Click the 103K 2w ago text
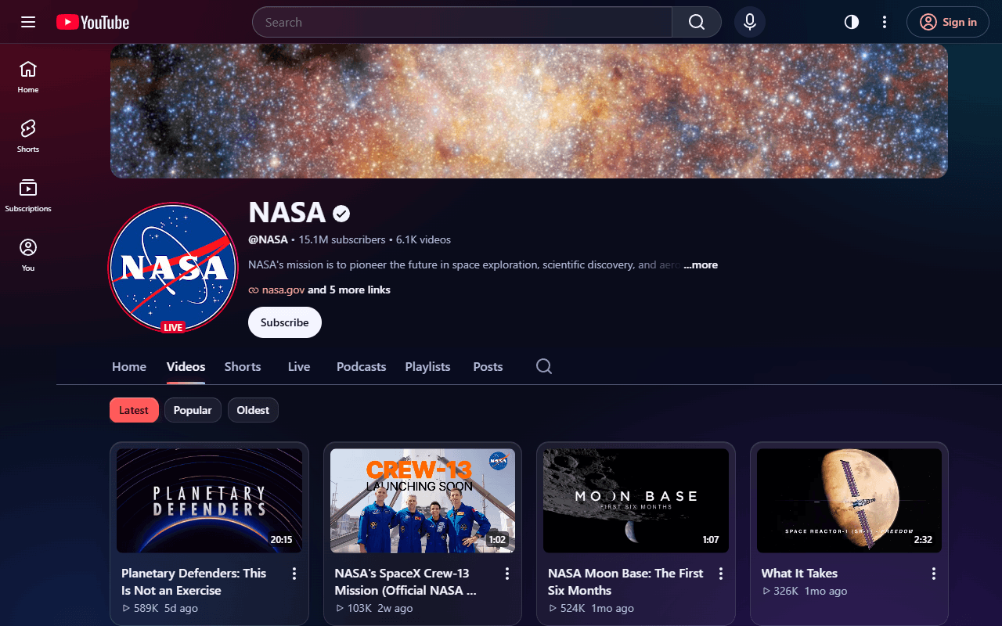 pos(374,608)
